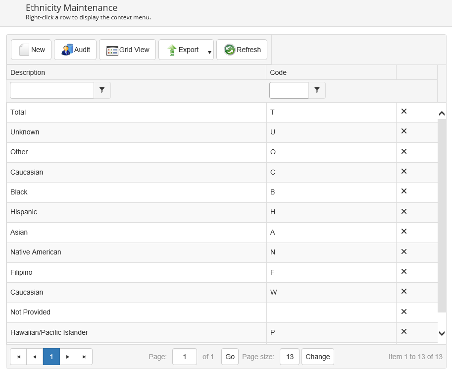Click the Go button
Image resolution: width=452 pixels, height=372 pixels.
(230, 357)
